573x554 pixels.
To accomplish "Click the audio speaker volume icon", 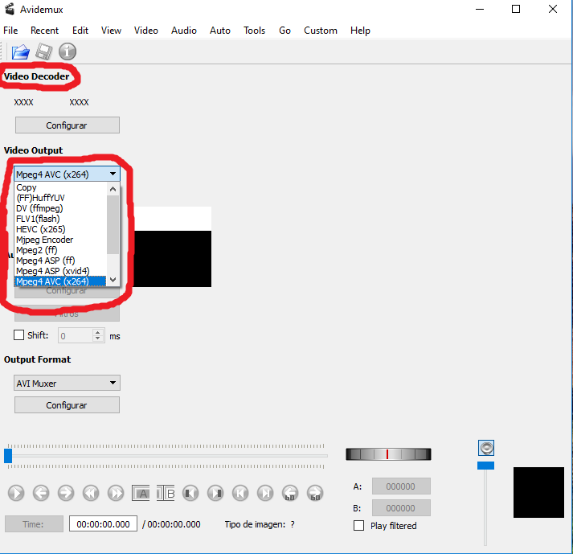I will (486, 448).
